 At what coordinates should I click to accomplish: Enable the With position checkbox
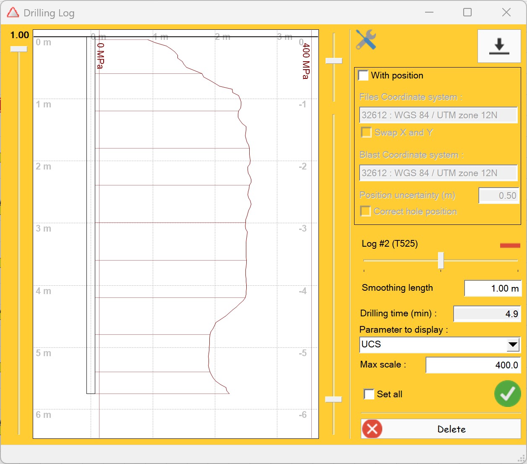tap(363, 76)
